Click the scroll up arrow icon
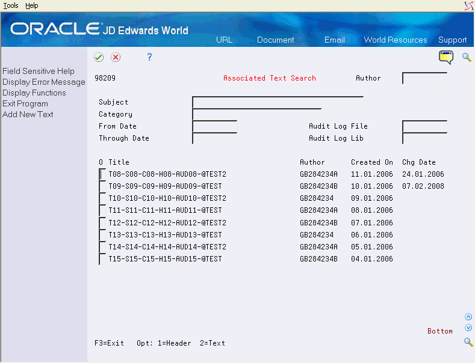The width and height of the screenshot is (475, 363). click(x=468, y=317)
